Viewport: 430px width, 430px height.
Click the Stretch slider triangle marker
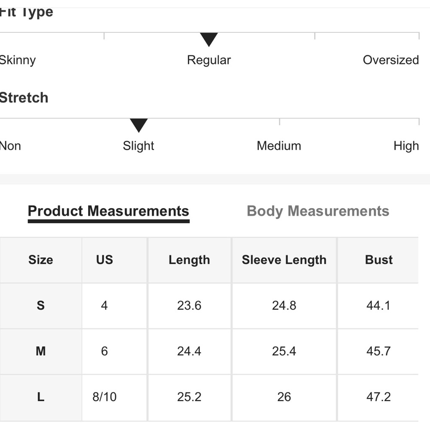139,126
